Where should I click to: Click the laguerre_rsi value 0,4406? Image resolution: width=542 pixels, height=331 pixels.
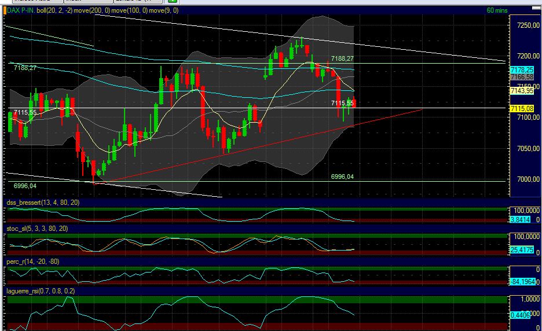point(520,315)
